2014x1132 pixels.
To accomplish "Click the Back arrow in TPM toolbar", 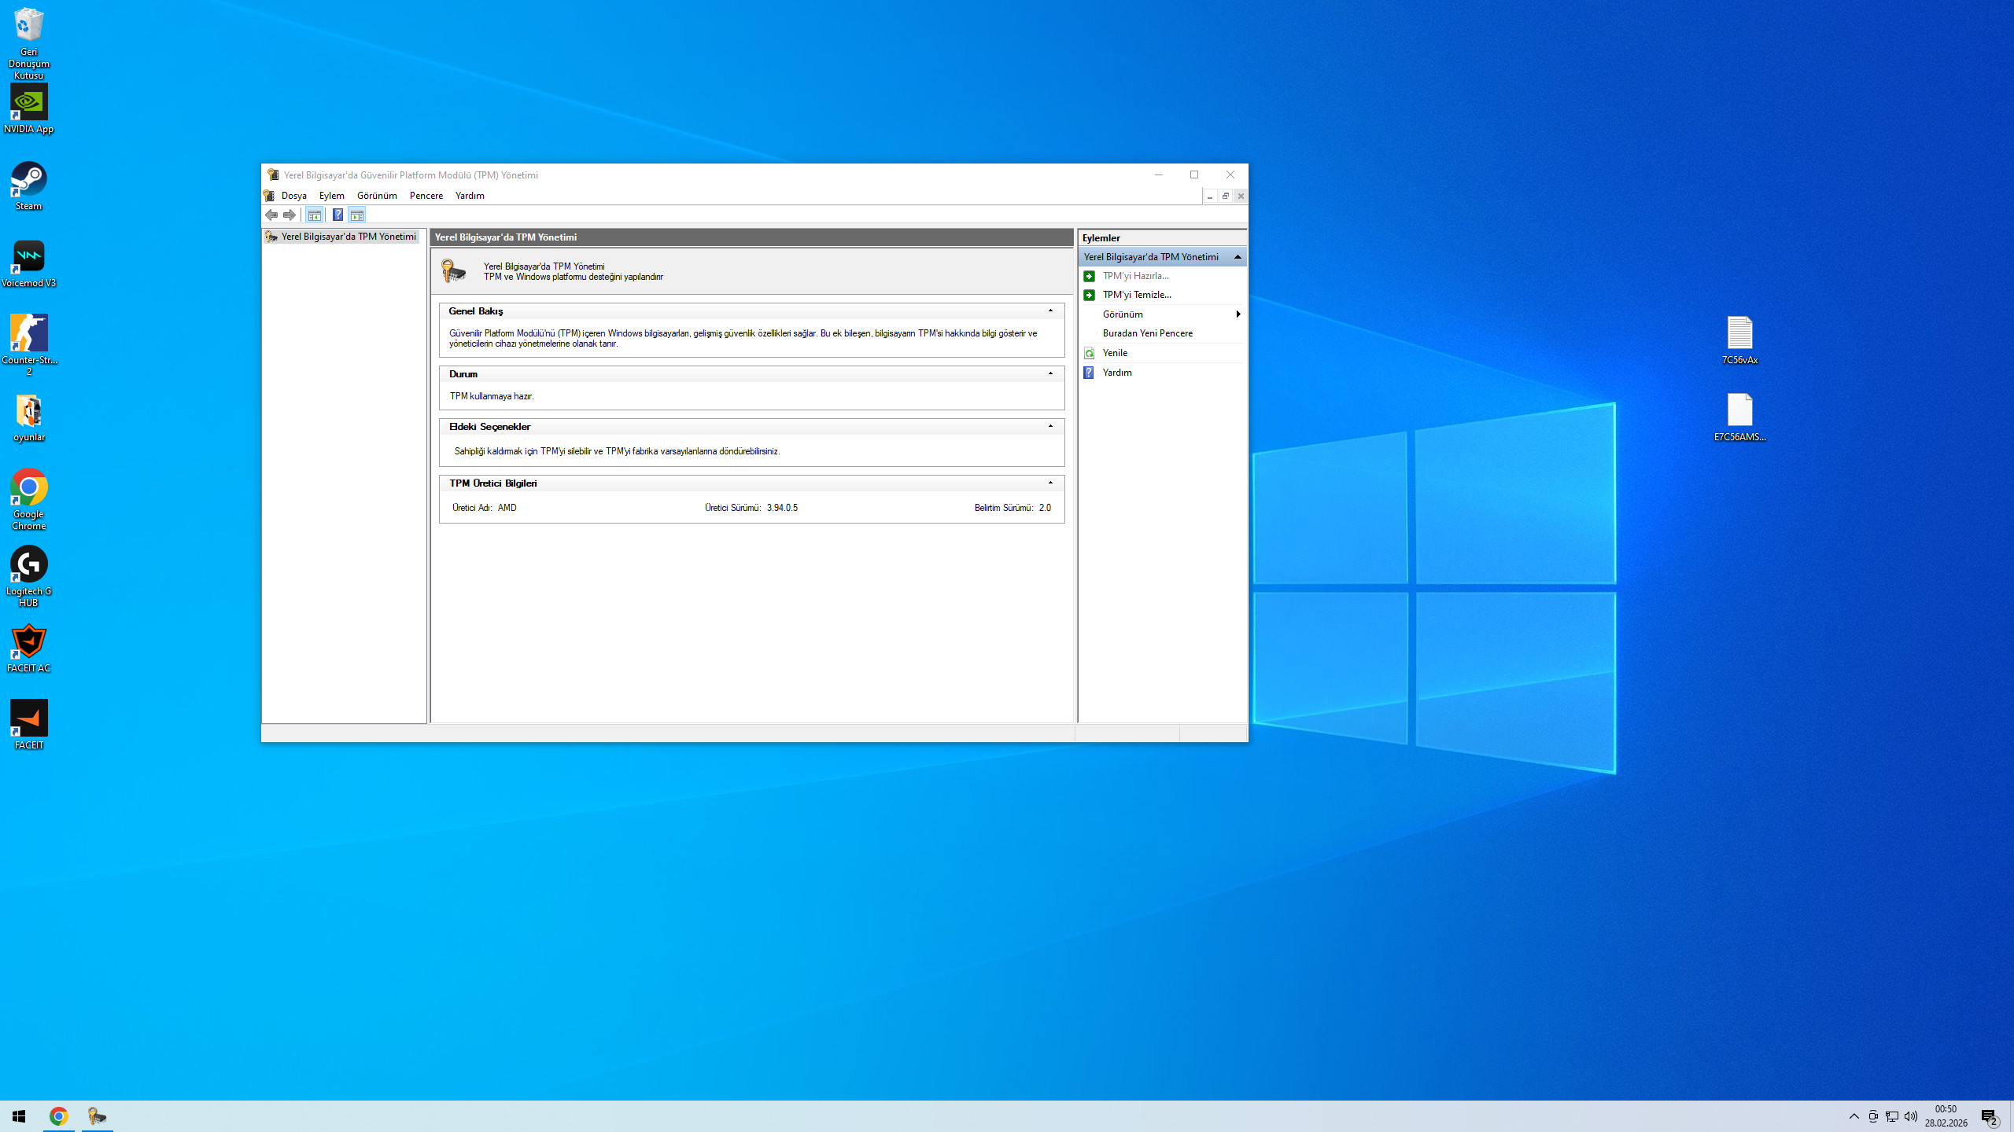I will (271, 215).
